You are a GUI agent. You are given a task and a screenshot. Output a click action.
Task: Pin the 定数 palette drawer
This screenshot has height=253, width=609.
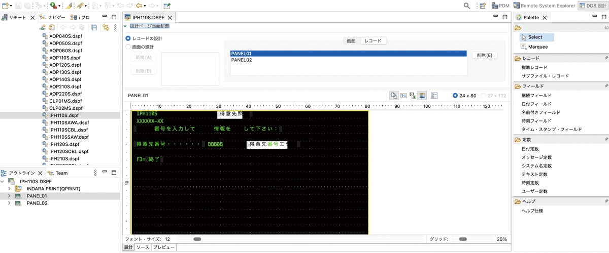[x=606, y=139]
